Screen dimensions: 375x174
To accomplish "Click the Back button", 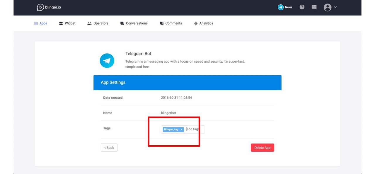I will tap(109, 148).
